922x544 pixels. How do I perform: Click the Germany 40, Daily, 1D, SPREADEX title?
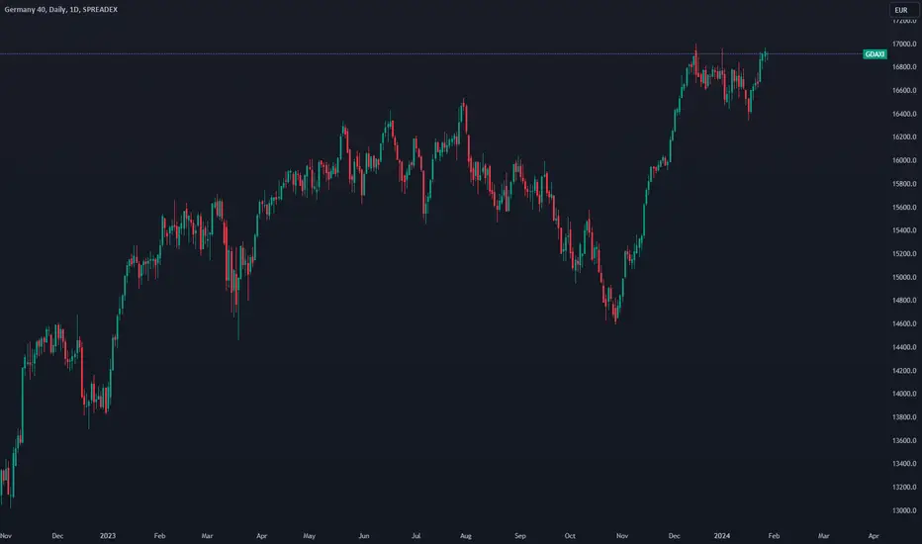click(61, 10)
